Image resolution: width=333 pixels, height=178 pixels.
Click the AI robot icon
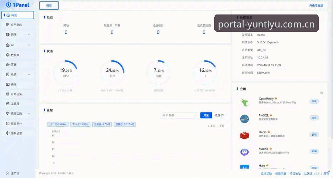(x=8, y=45)
